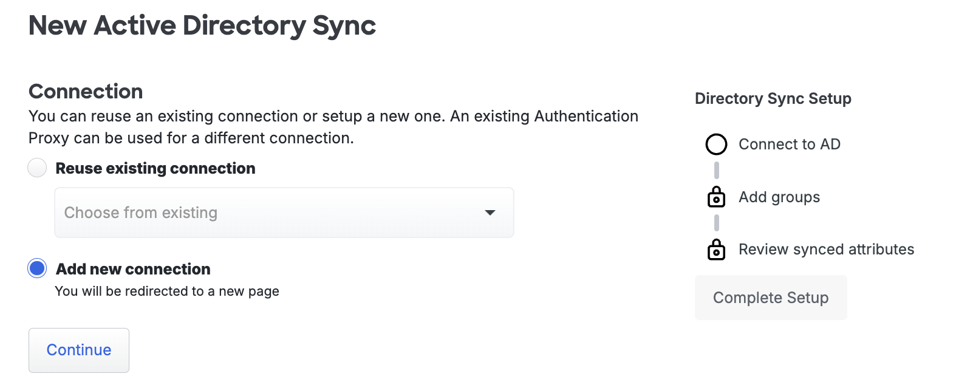Click the Directory Sync Setup heading
The image size is (973, 385).
pos(773,98)
